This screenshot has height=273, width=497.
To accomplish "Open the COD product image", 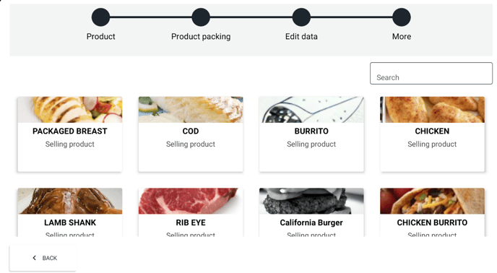I will 191,110.
